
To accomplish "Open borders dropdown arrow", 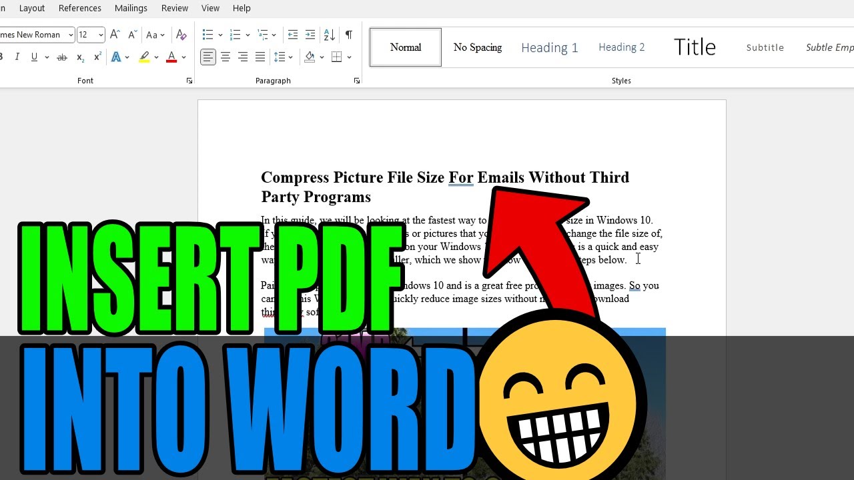I will click(x=349, y=57).
